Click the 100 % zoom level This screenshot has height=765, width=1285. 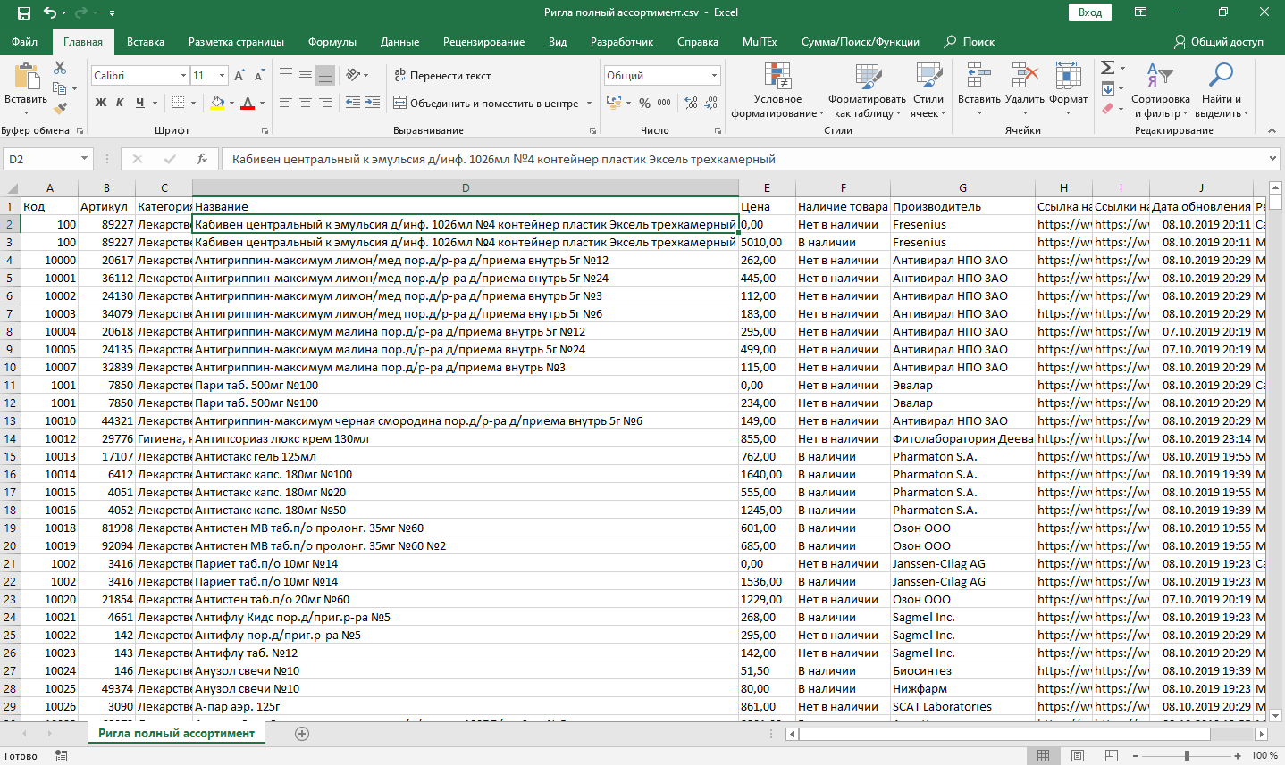(1264, 755)
